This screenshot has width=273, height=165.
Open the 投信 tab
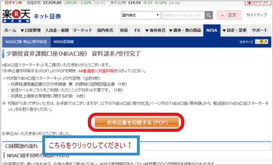click(124, 30)
